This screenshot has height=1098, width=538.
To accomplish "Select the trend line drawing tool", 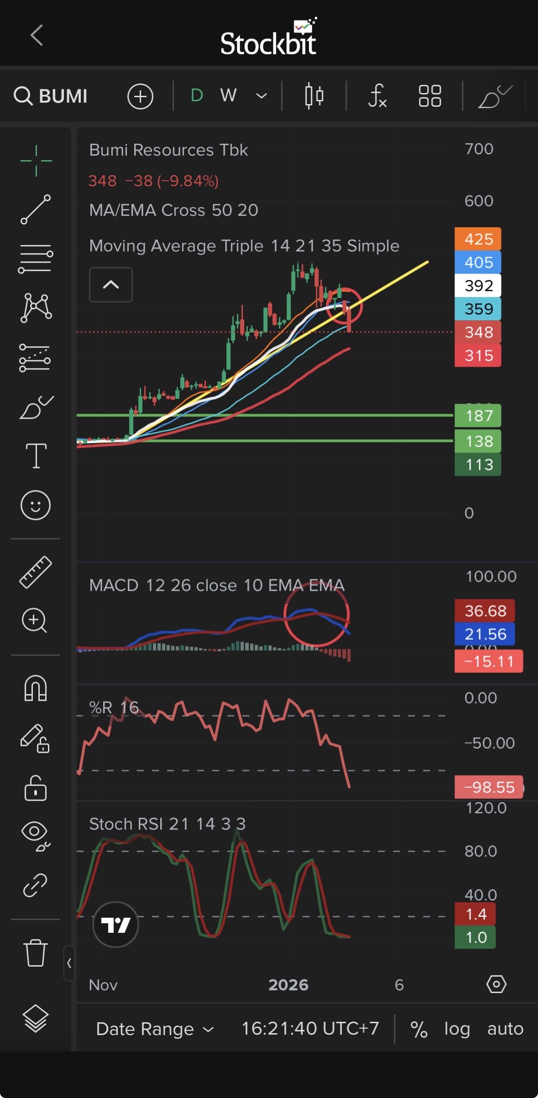I will [x=36, y=209].
